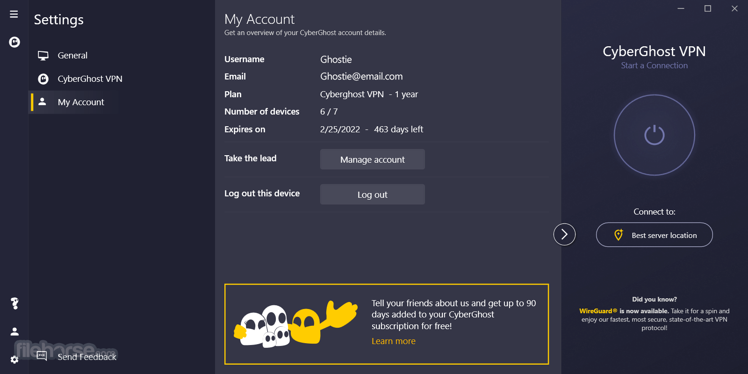Minimize the CyberGhost window

[681, 8]
